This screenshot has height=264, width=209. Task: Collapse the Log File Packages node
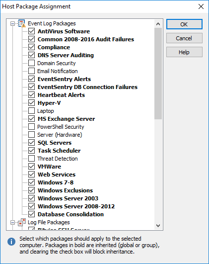[x=12, y=223]
